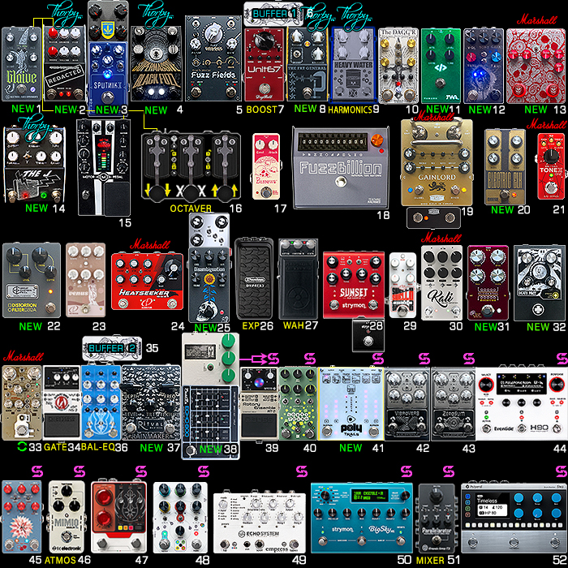Select the motor pedal numbered 15

(x=104, y=167)
